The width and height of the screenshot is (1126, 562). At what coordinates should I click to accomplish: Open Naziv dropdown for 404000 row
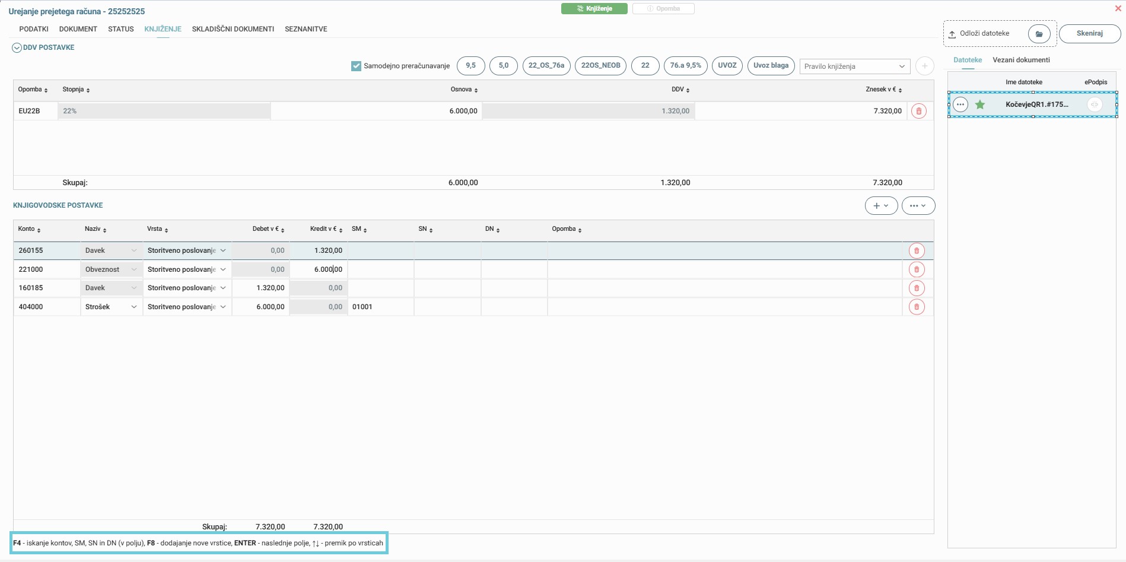(x=134, y=307)
